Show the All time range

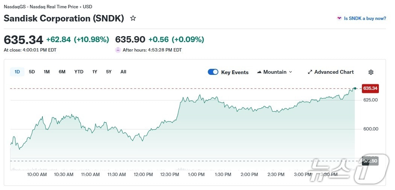pyautogui.click(x=123, y=72)
